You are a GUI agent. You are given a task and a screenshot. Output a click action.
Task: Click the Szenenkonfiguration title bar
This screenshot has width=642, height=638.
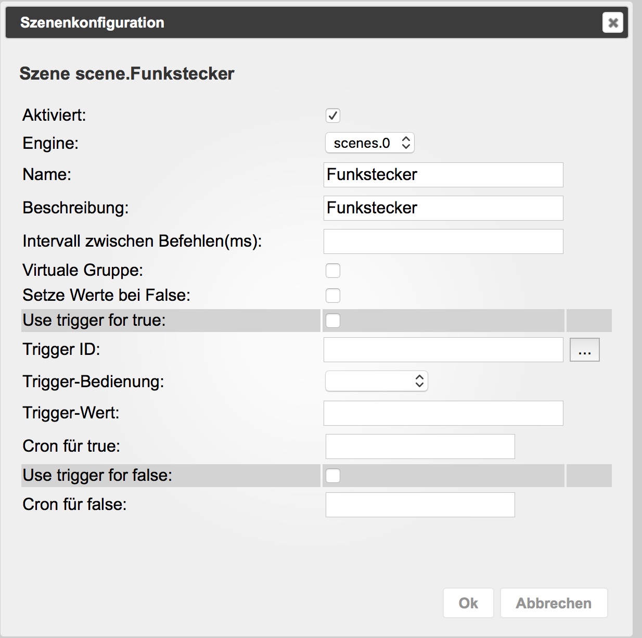coord(312,22)
